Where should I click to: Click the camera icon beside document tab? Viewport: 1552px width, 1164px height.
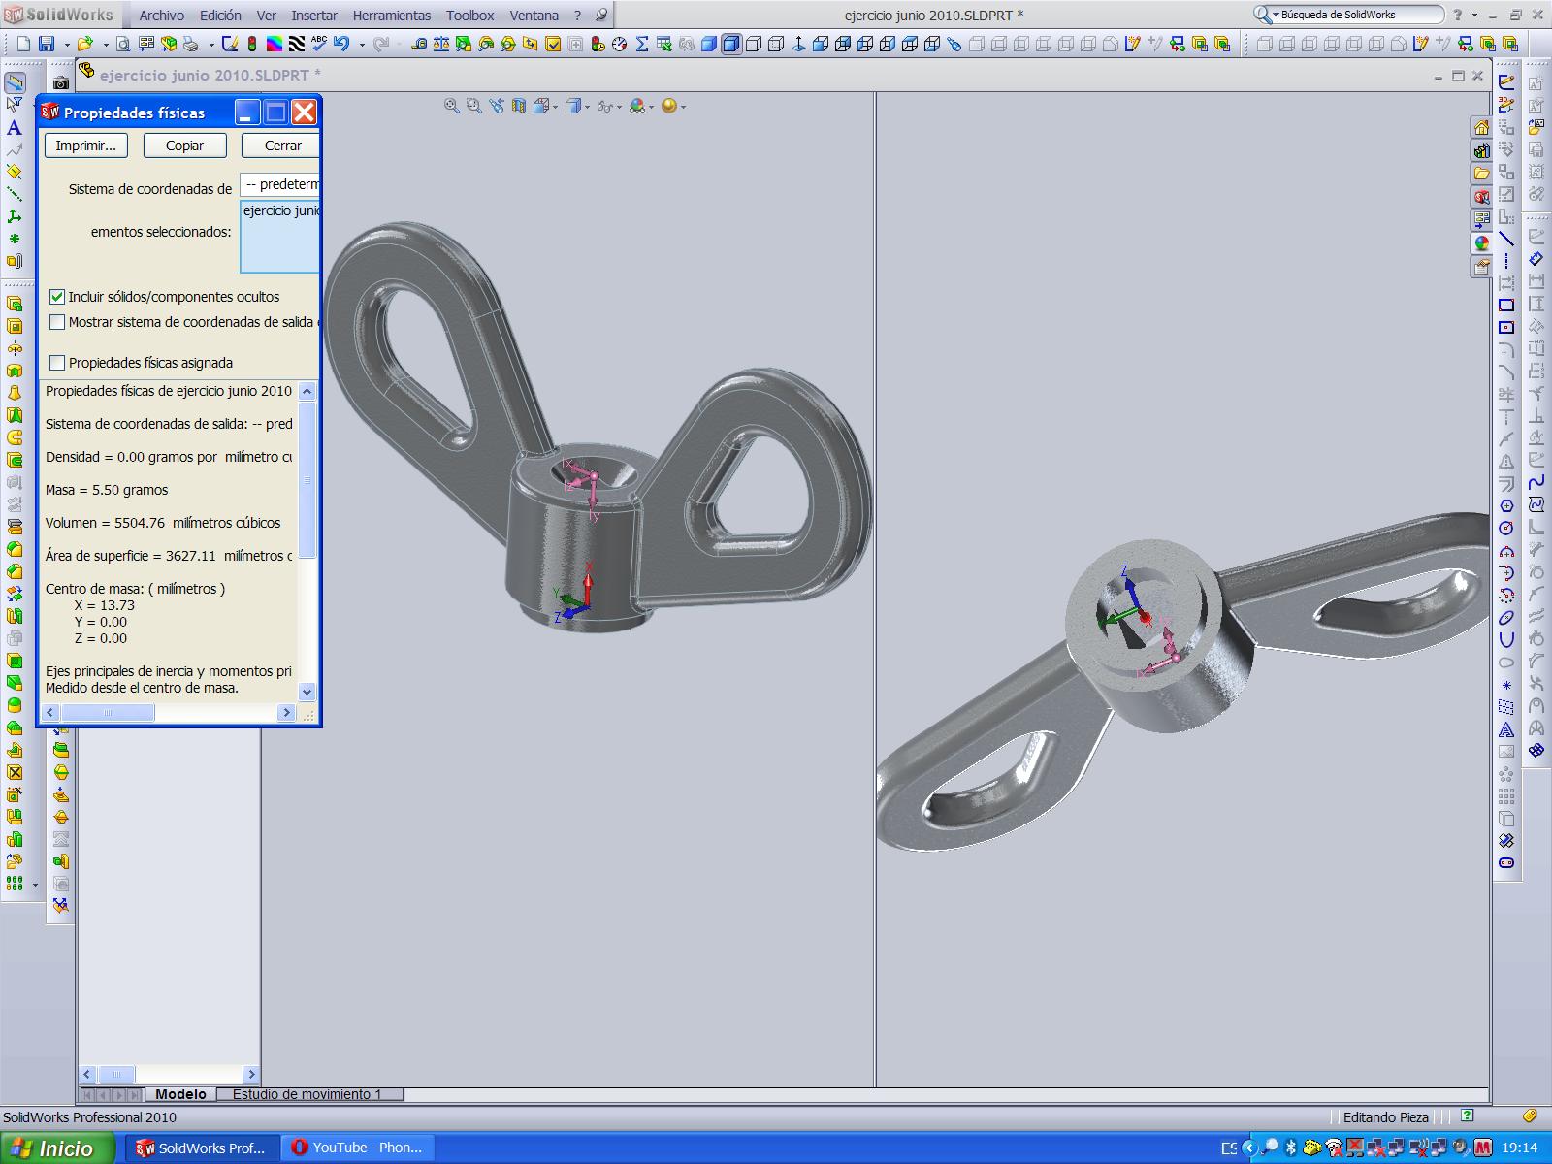pyautogui.click(x=61, y=83)
